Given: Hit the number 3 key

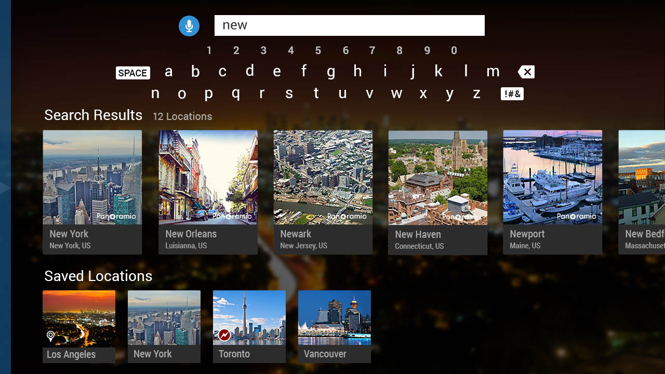Looking at the screenshot, I should [263, 50].
